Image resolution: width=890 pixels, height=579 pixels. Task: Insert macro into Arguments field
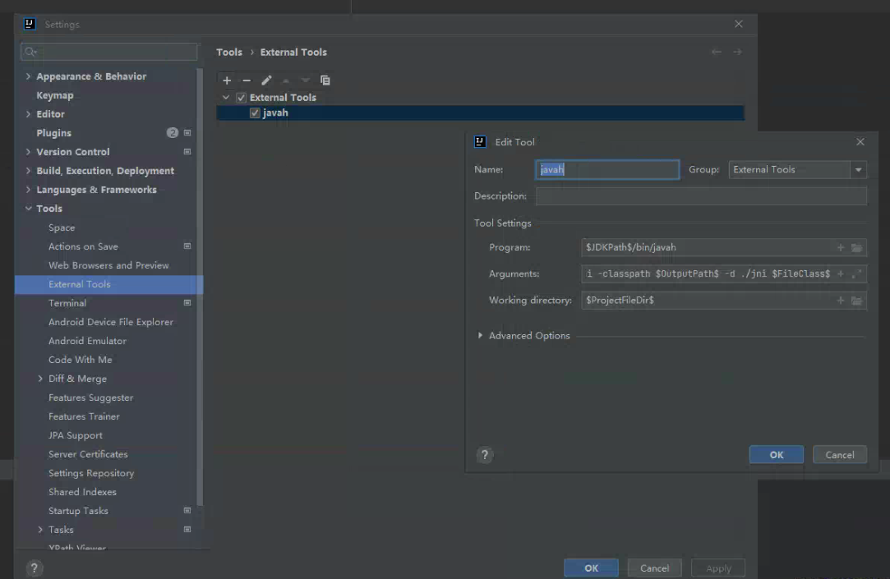[841, 274]
